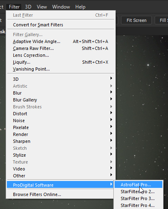Select Last Filter menu entry
This screenshot has width=168, height=209.
pyautogui.click(x=61, y=15)
